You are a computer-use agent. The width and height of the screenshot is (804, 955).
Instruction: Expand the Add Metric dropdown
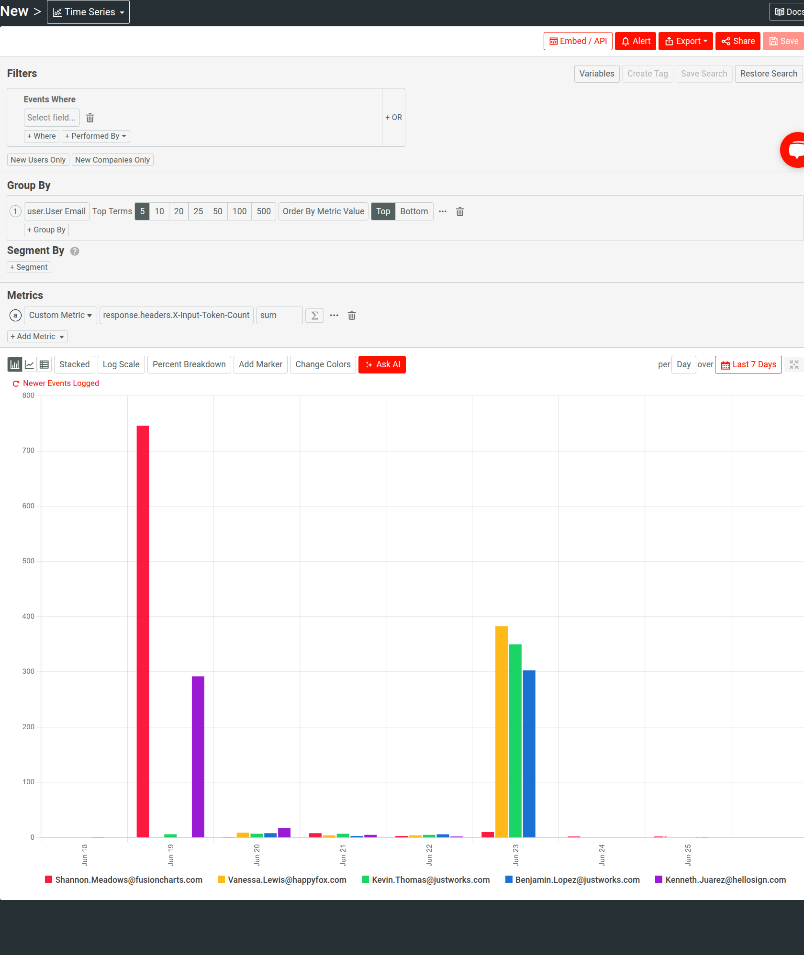[x=37, y=336]
